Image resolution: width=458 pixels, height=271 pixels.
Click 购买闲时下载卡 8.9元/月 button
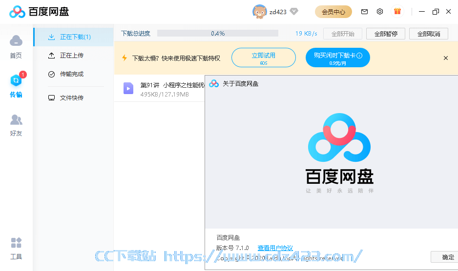click(338, 58)
